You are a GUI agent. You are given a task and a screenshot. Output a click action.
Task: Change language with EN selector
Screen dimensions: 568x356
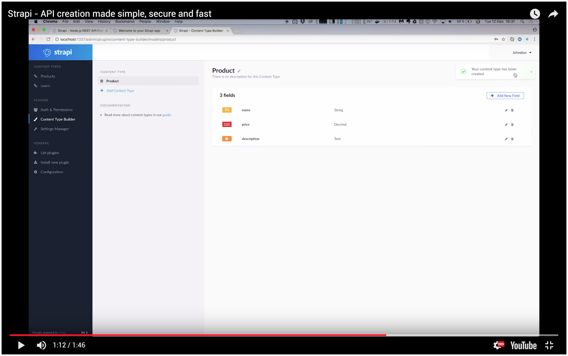(84, 332)
